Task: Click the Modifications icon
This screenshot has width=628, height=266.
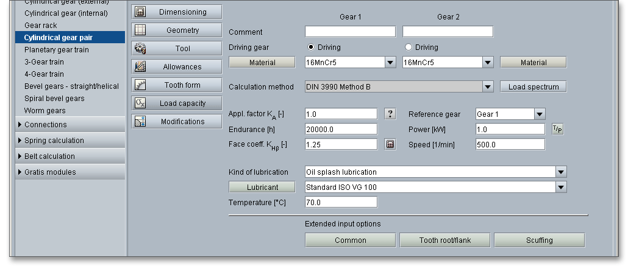Action: pos(140,122)
